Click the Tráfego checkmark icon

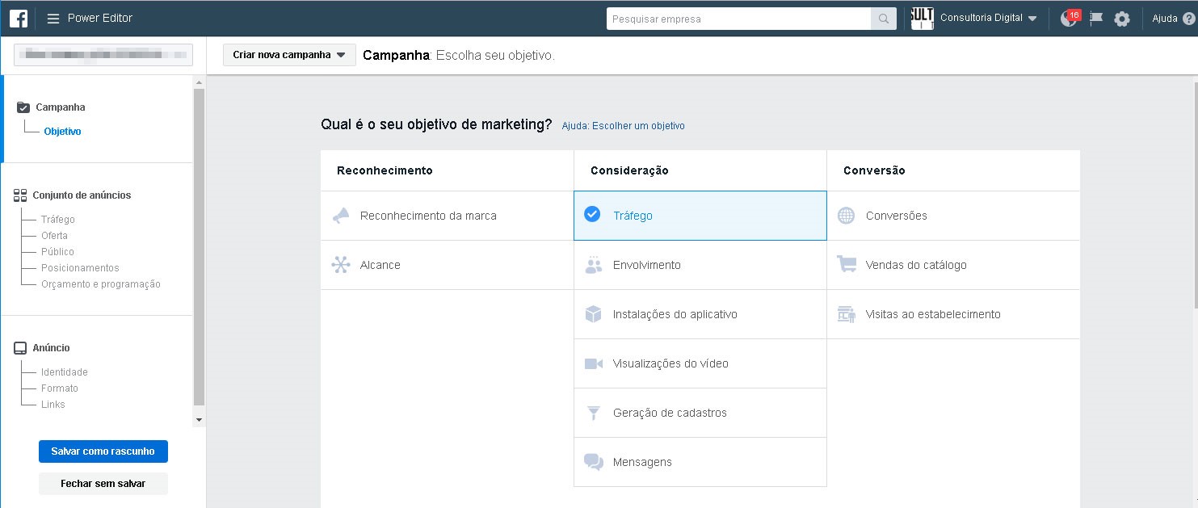coord(592,215)
